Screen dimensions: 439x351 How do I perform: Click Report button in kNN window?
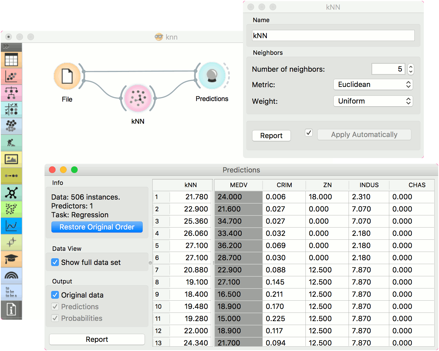coord(271,136)
